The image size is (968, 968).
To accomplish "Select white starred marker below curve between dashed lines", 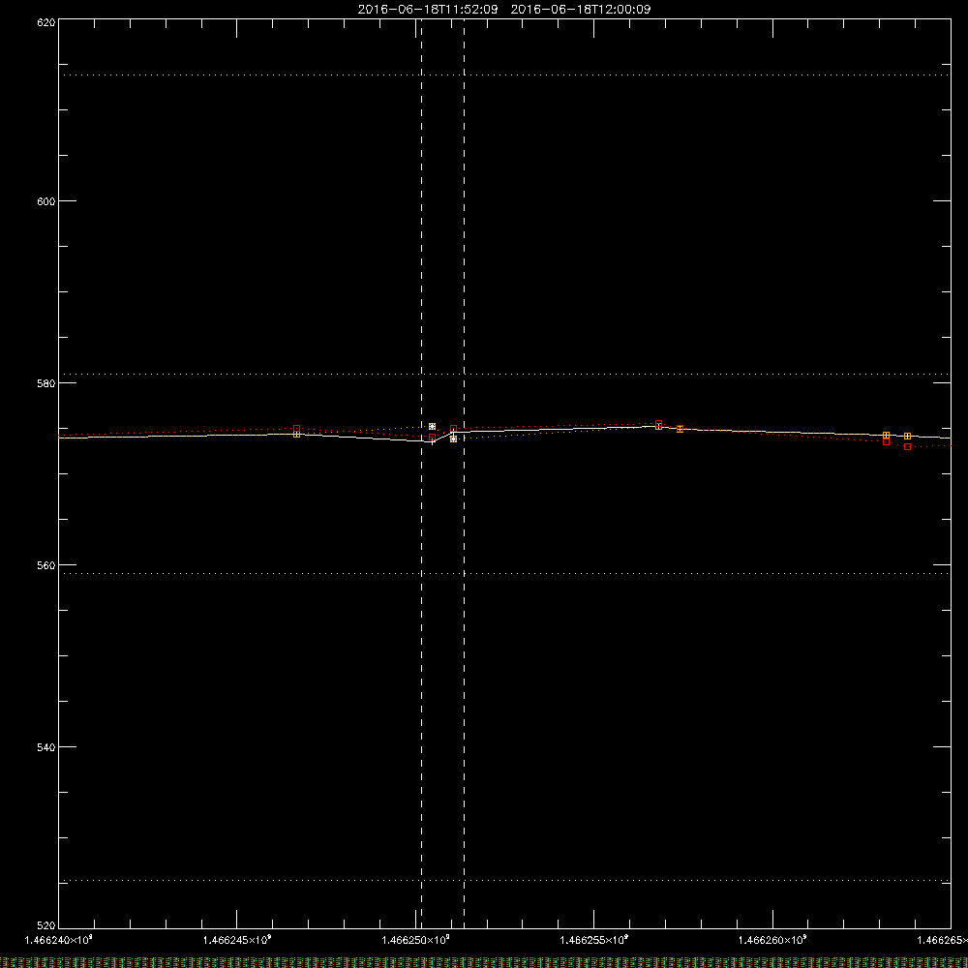I will point(454,439).
